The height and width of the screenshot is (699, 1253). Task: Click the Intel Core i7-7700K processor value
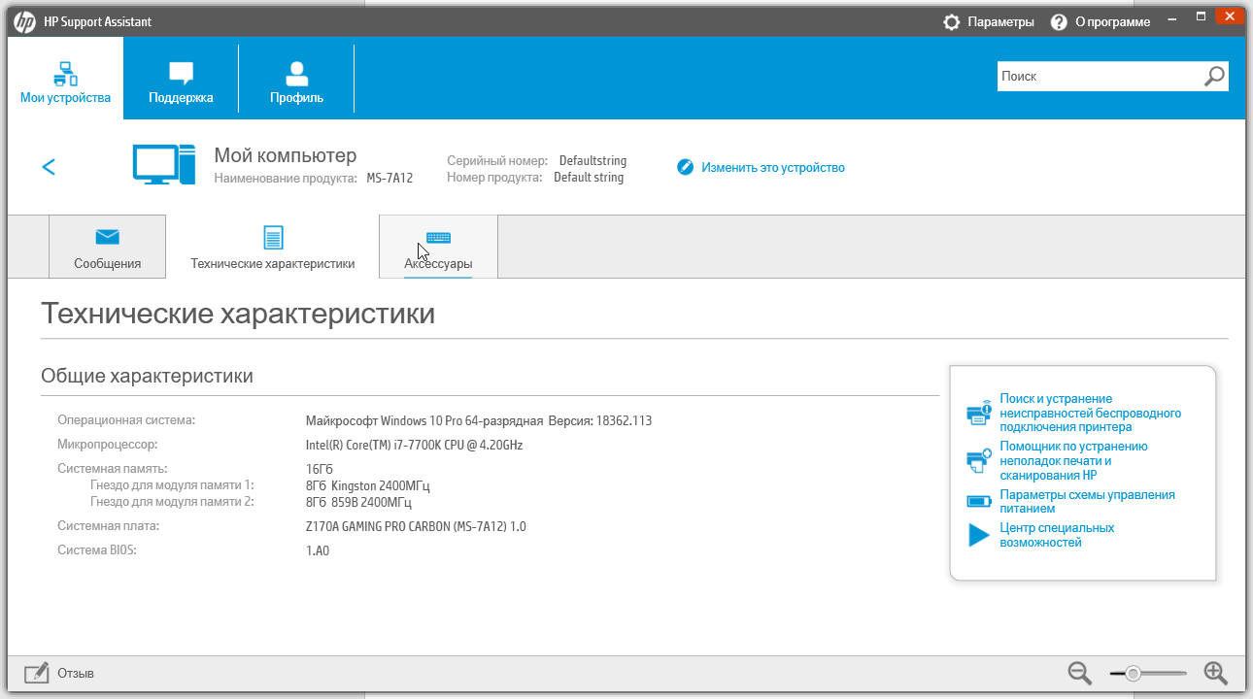click(415, 446)
